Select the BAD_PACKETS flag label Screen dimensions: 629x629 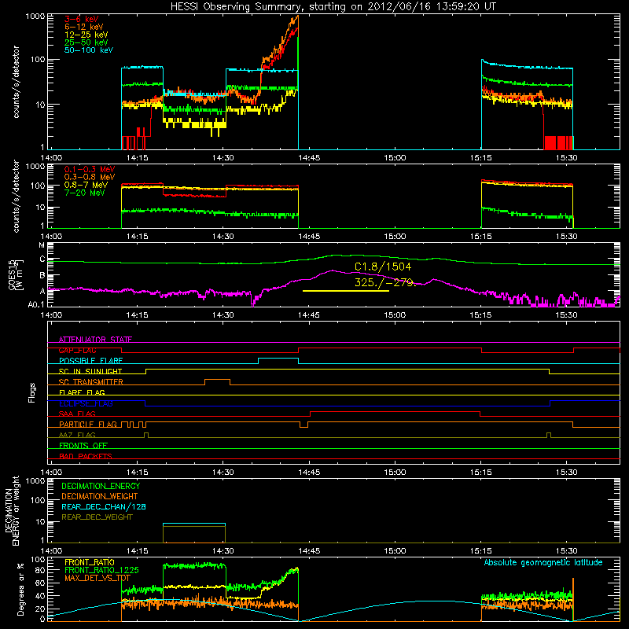[86, 457]
